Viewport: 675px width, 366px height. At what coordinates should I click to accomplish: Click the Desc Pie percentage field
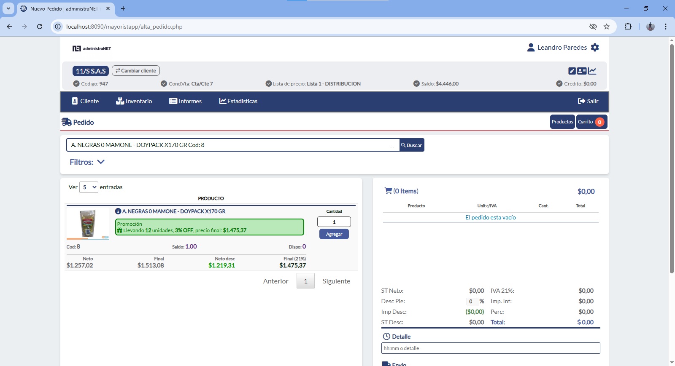coord(472,301)
